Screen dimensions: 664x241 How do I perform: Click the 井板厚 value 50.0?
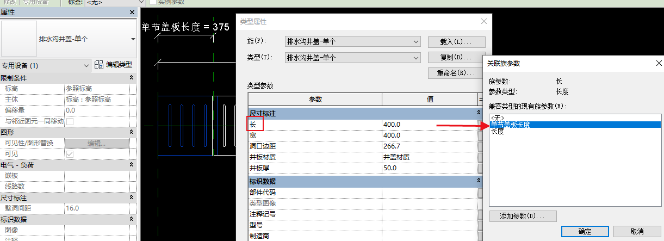(430, 168)
